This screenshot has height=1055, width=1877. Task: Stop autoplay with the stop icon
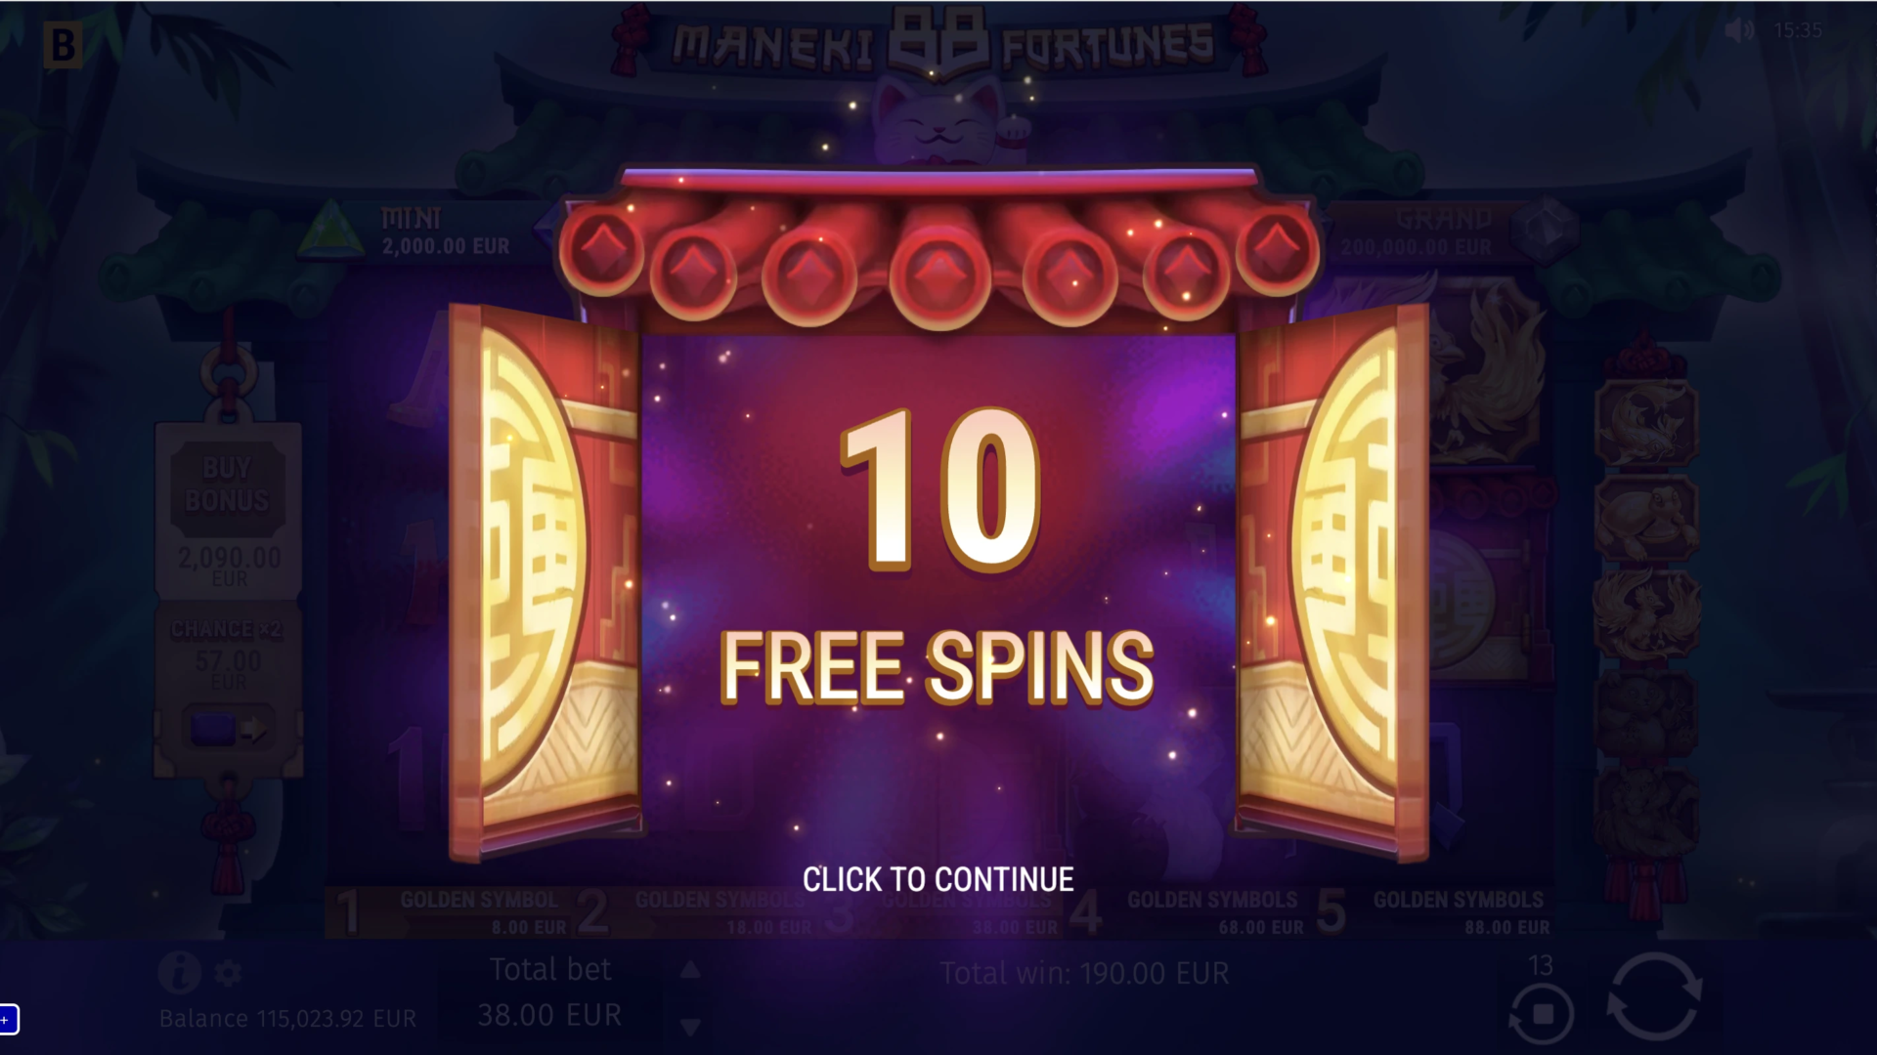[x=1542, y=1014]
